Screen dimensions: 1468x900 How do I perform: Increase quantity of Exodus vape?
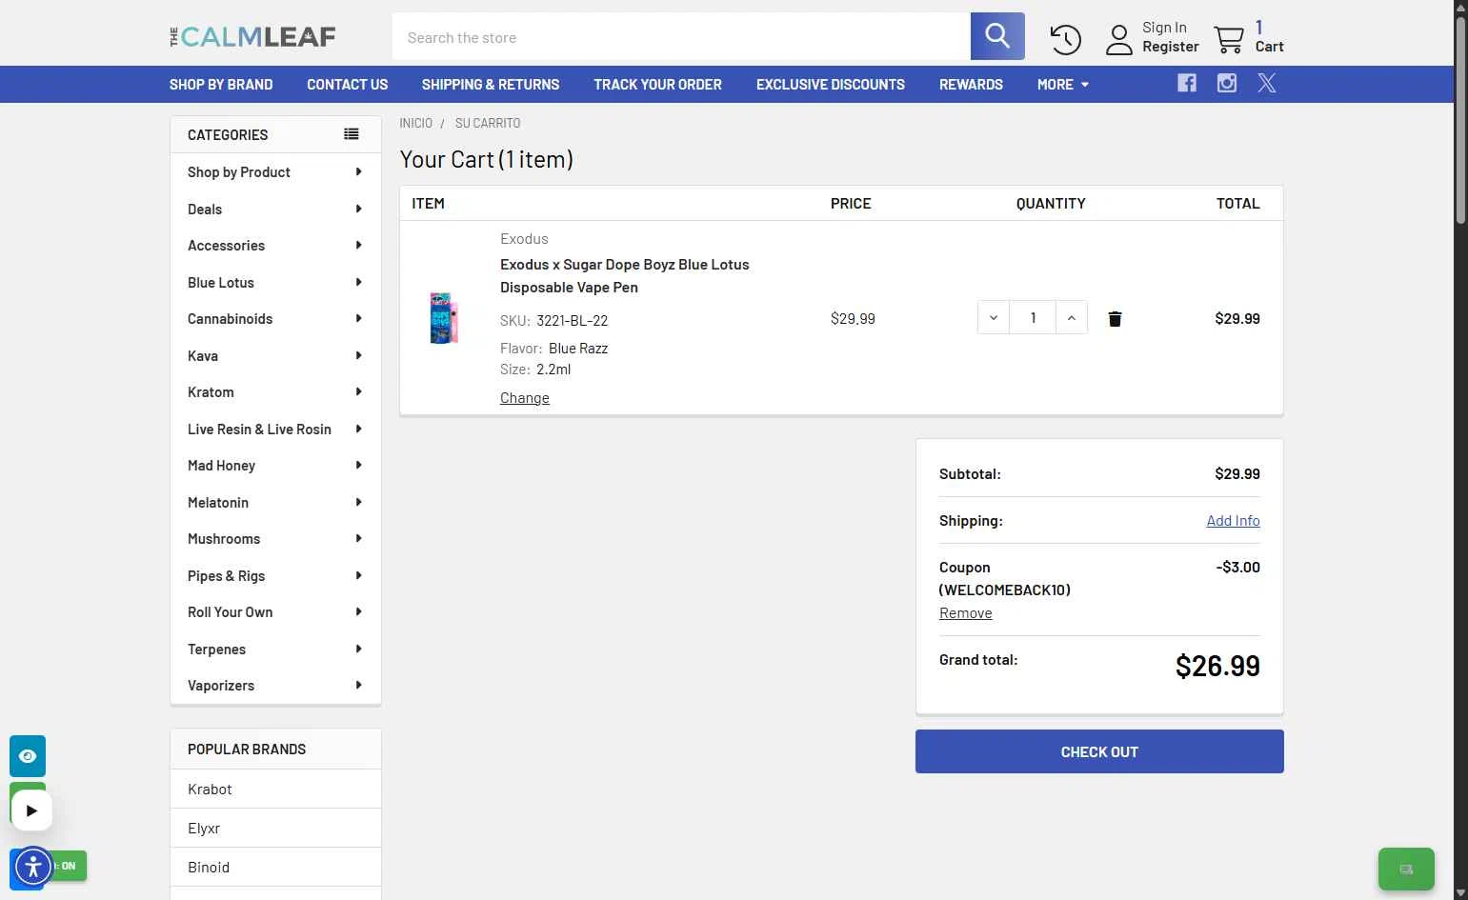click(1072, 318)
